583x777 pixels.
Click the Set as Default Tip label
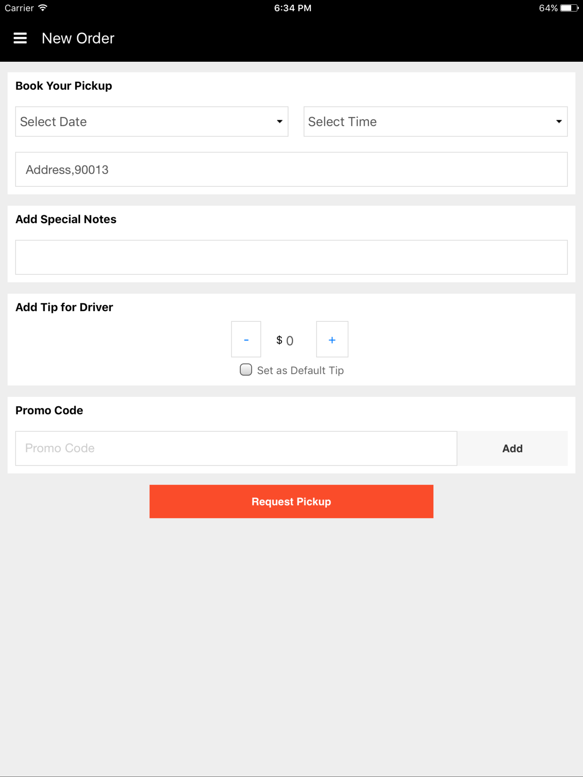300,370
